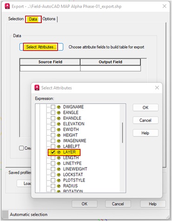Open Help in the Export dialog
Image resolution: width=172 pixels, height=221 pixels.
tap(153, 204)
